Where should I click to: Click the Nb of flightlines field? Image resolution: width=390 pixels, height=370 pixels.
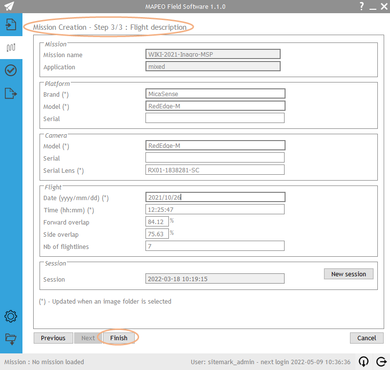coord(215,246)
